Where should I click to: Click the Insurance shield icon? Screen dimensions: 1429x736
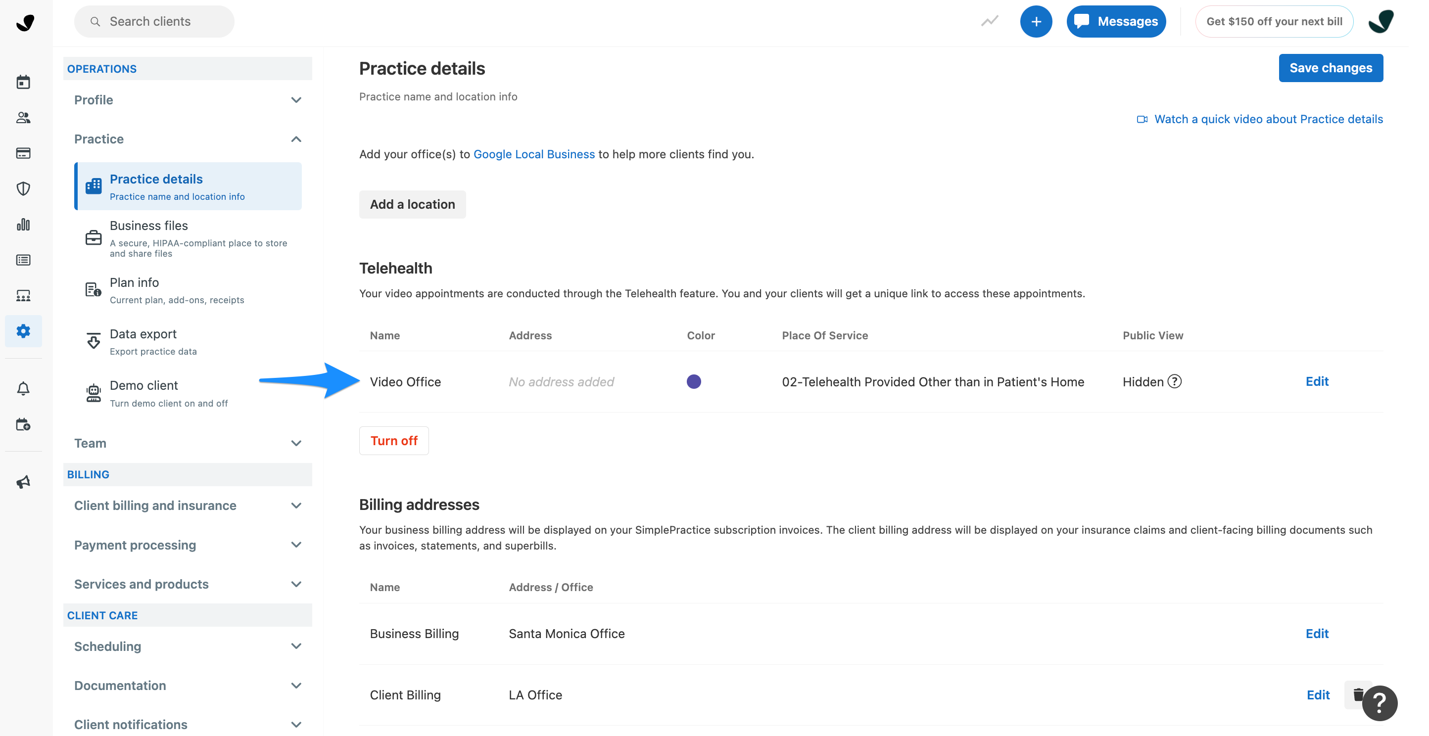coord(23,188)
